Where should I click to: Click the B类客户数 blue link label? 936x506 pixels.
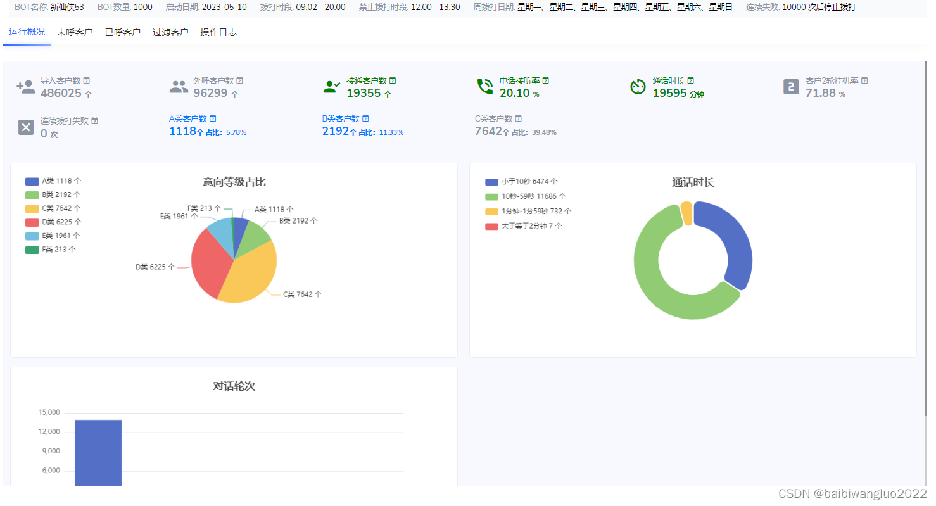pos(341,118)
